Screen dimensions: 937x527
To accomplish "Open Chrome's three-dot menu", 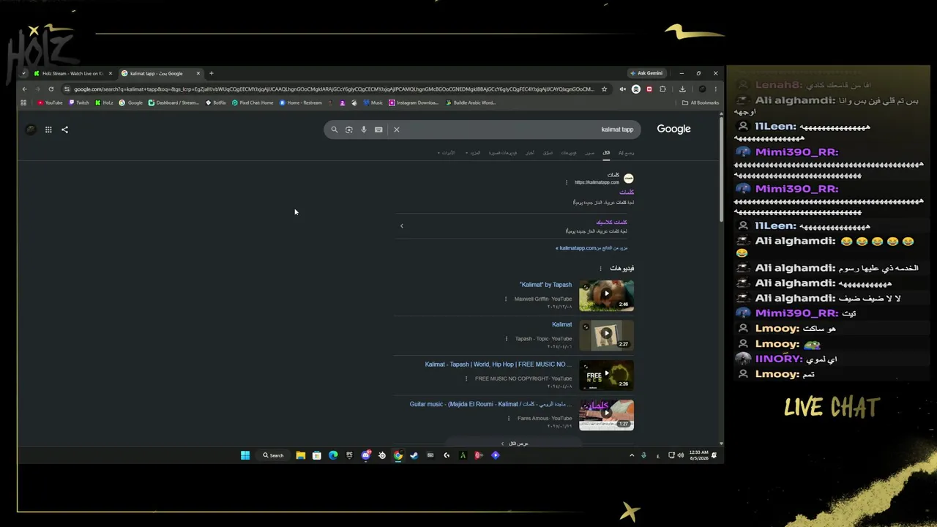I will tap(715, 89).
